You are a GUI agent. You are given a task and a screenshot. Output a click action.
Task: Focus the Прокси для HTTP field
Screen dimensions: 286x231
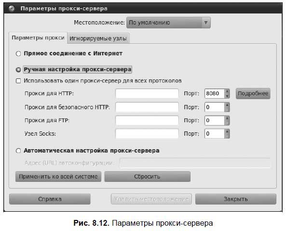(147, 93)
